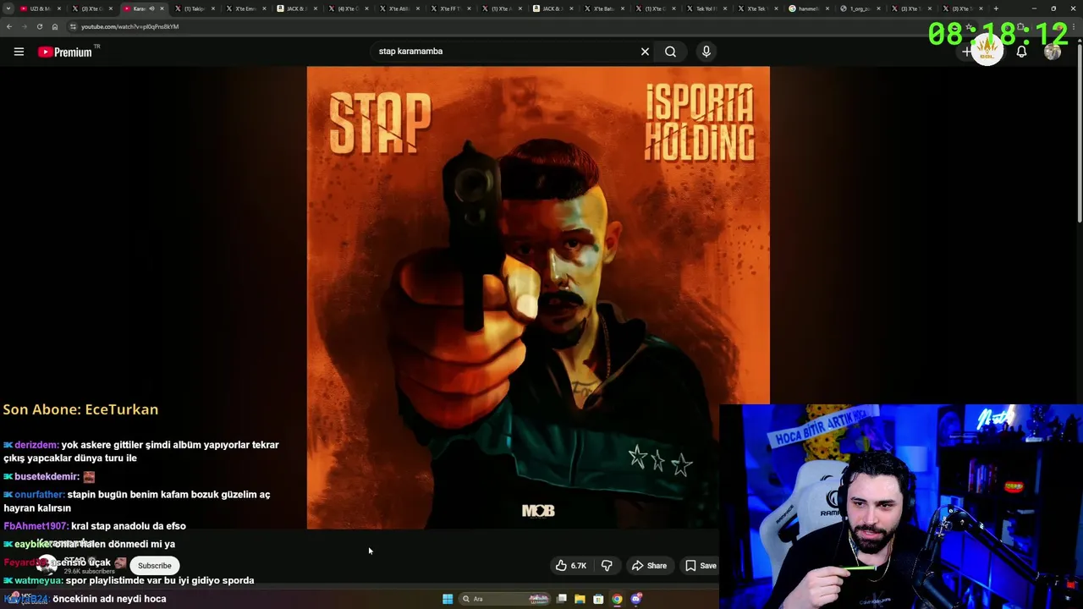The height and width of the screenshot is (609, 1083).
Task: Open a new browser tab
Action: point(995,8)
